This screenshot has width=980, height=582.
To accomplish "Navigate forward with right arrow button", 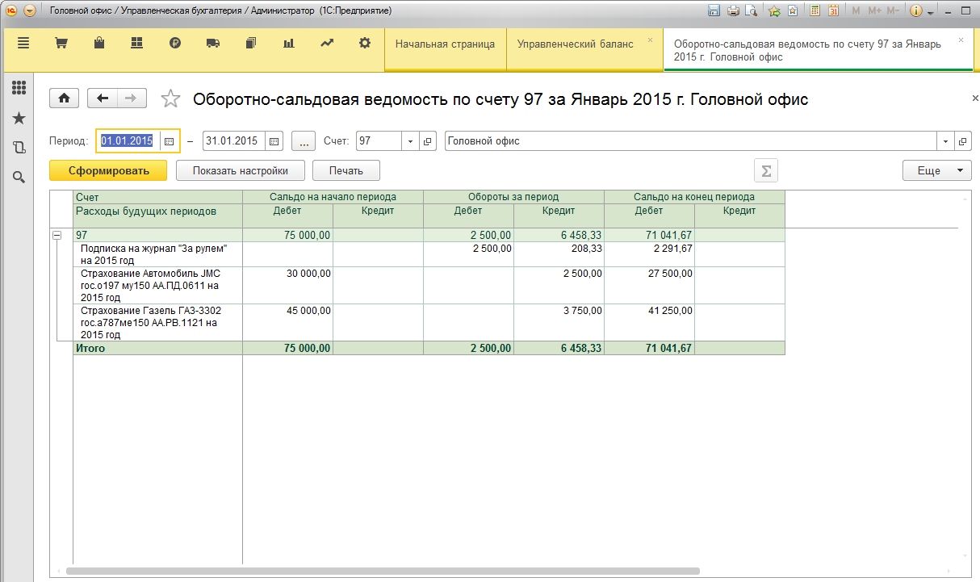I will pos(132,98).
